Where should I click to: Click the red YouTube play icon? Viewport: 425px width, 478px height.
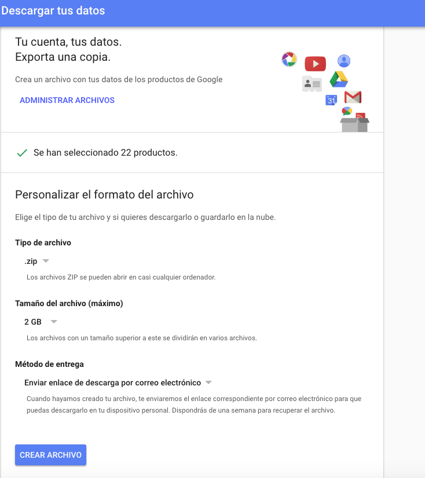pos(316,64)
